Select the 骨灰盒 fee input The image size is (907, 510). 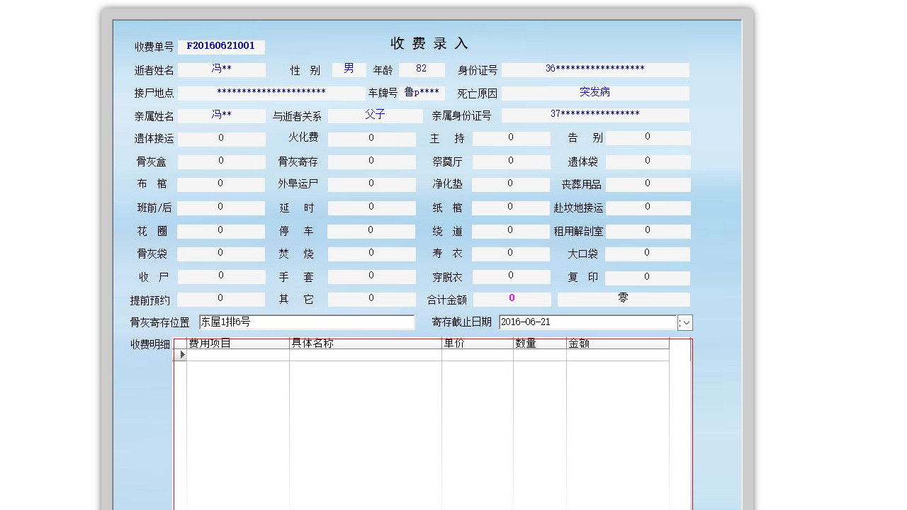pyautogui.click(x=220, y=161)
